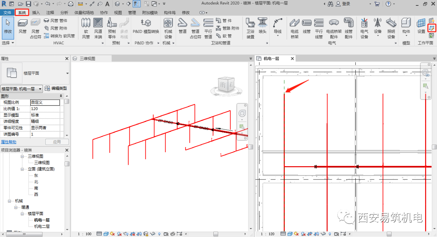Click the 比例值 input field

45,109
